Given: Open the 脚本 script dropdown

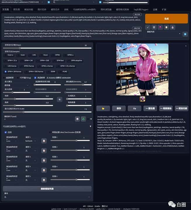Looking at the screenshot, I should click(47, 197).
